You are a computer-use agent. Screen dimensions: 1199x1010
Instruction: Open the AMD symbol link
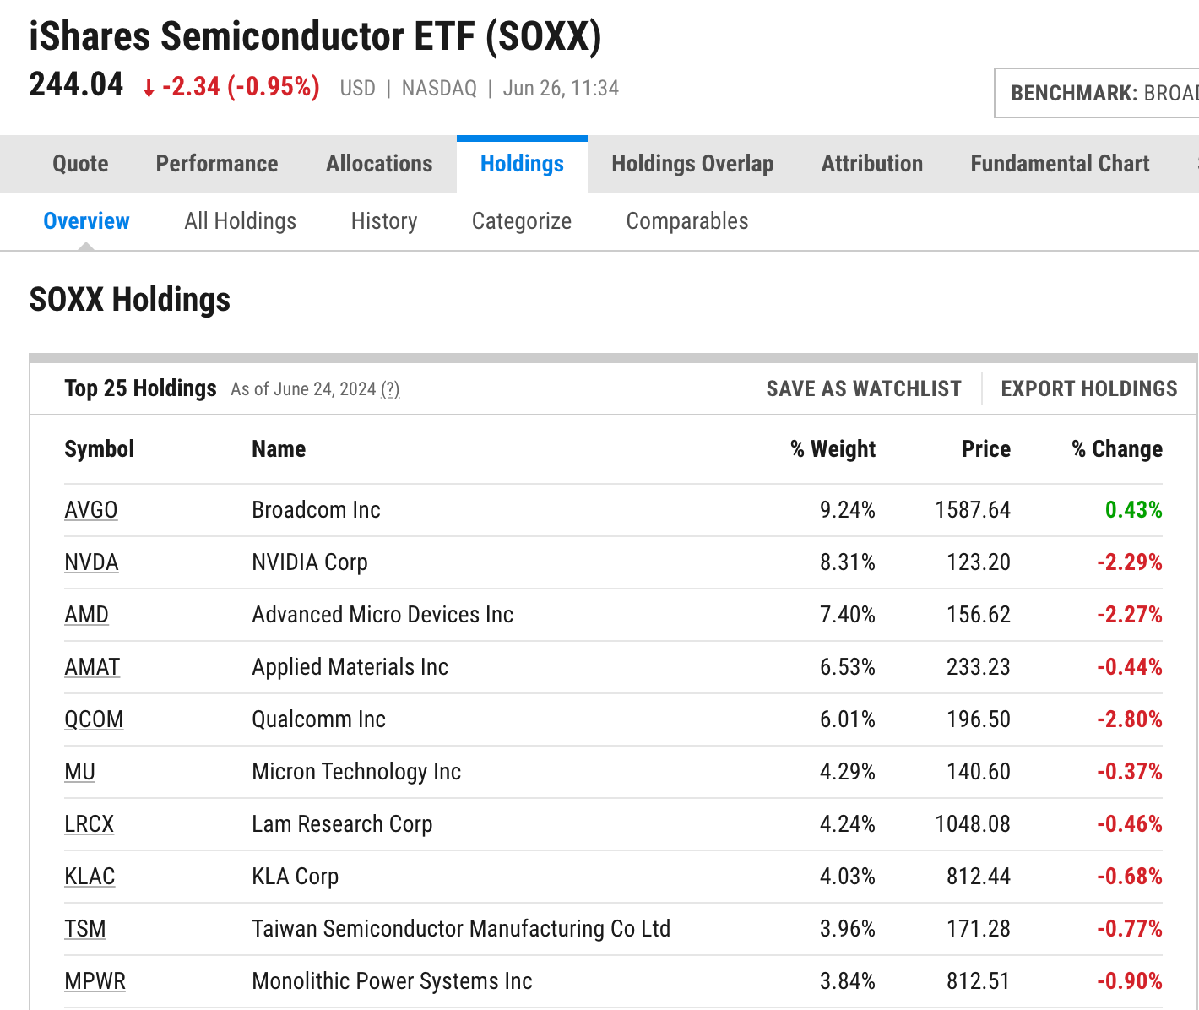tap(86, 615)
